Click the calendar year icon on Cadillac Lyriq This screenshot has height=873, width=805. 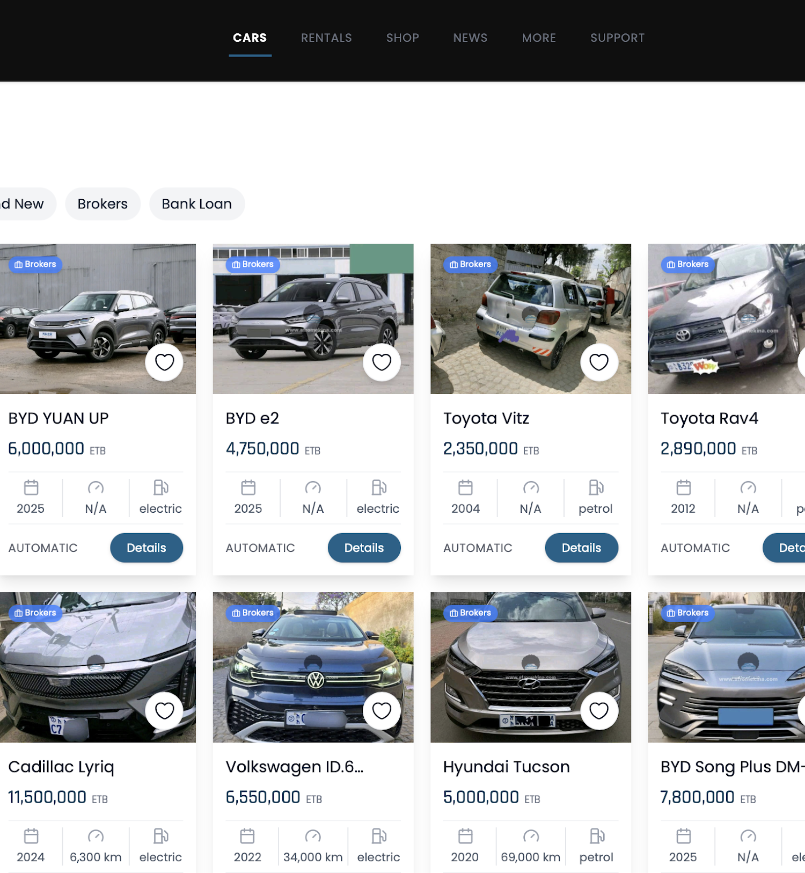(31, 836)
